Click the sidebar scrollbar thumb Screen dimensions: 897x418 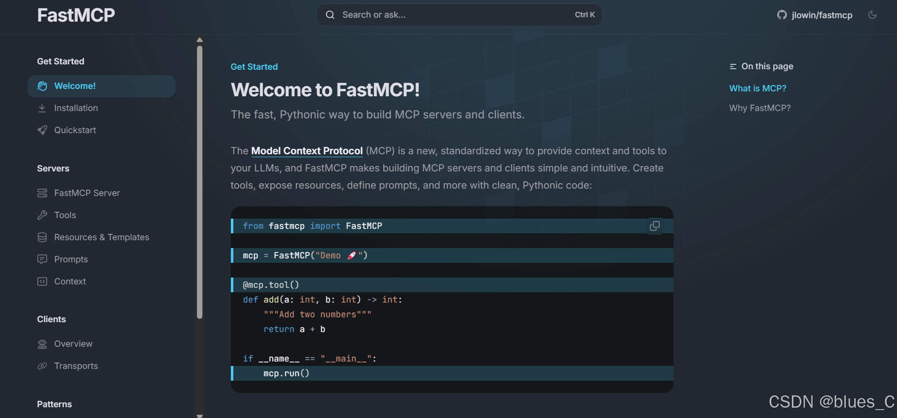(199, 182)
